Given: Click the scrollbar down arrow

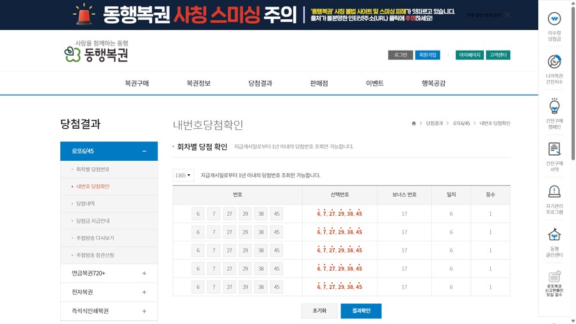Looking at the screenshot, I should [573, 321].
